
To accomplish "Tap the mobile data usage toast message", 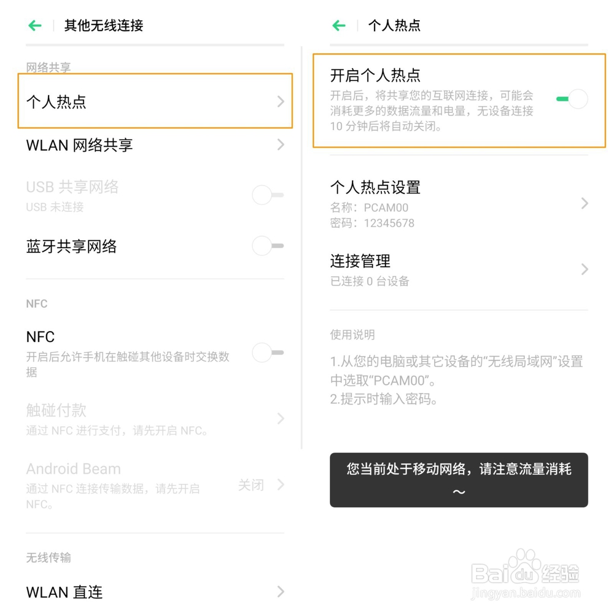I will pos(459,480).
